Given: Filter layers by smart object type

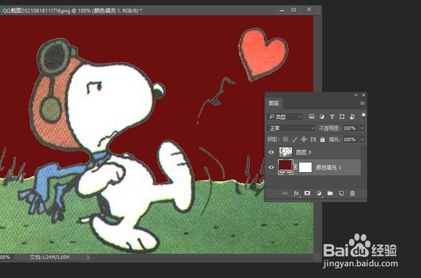Looking at the screenshot, I should tap(352, 116).
